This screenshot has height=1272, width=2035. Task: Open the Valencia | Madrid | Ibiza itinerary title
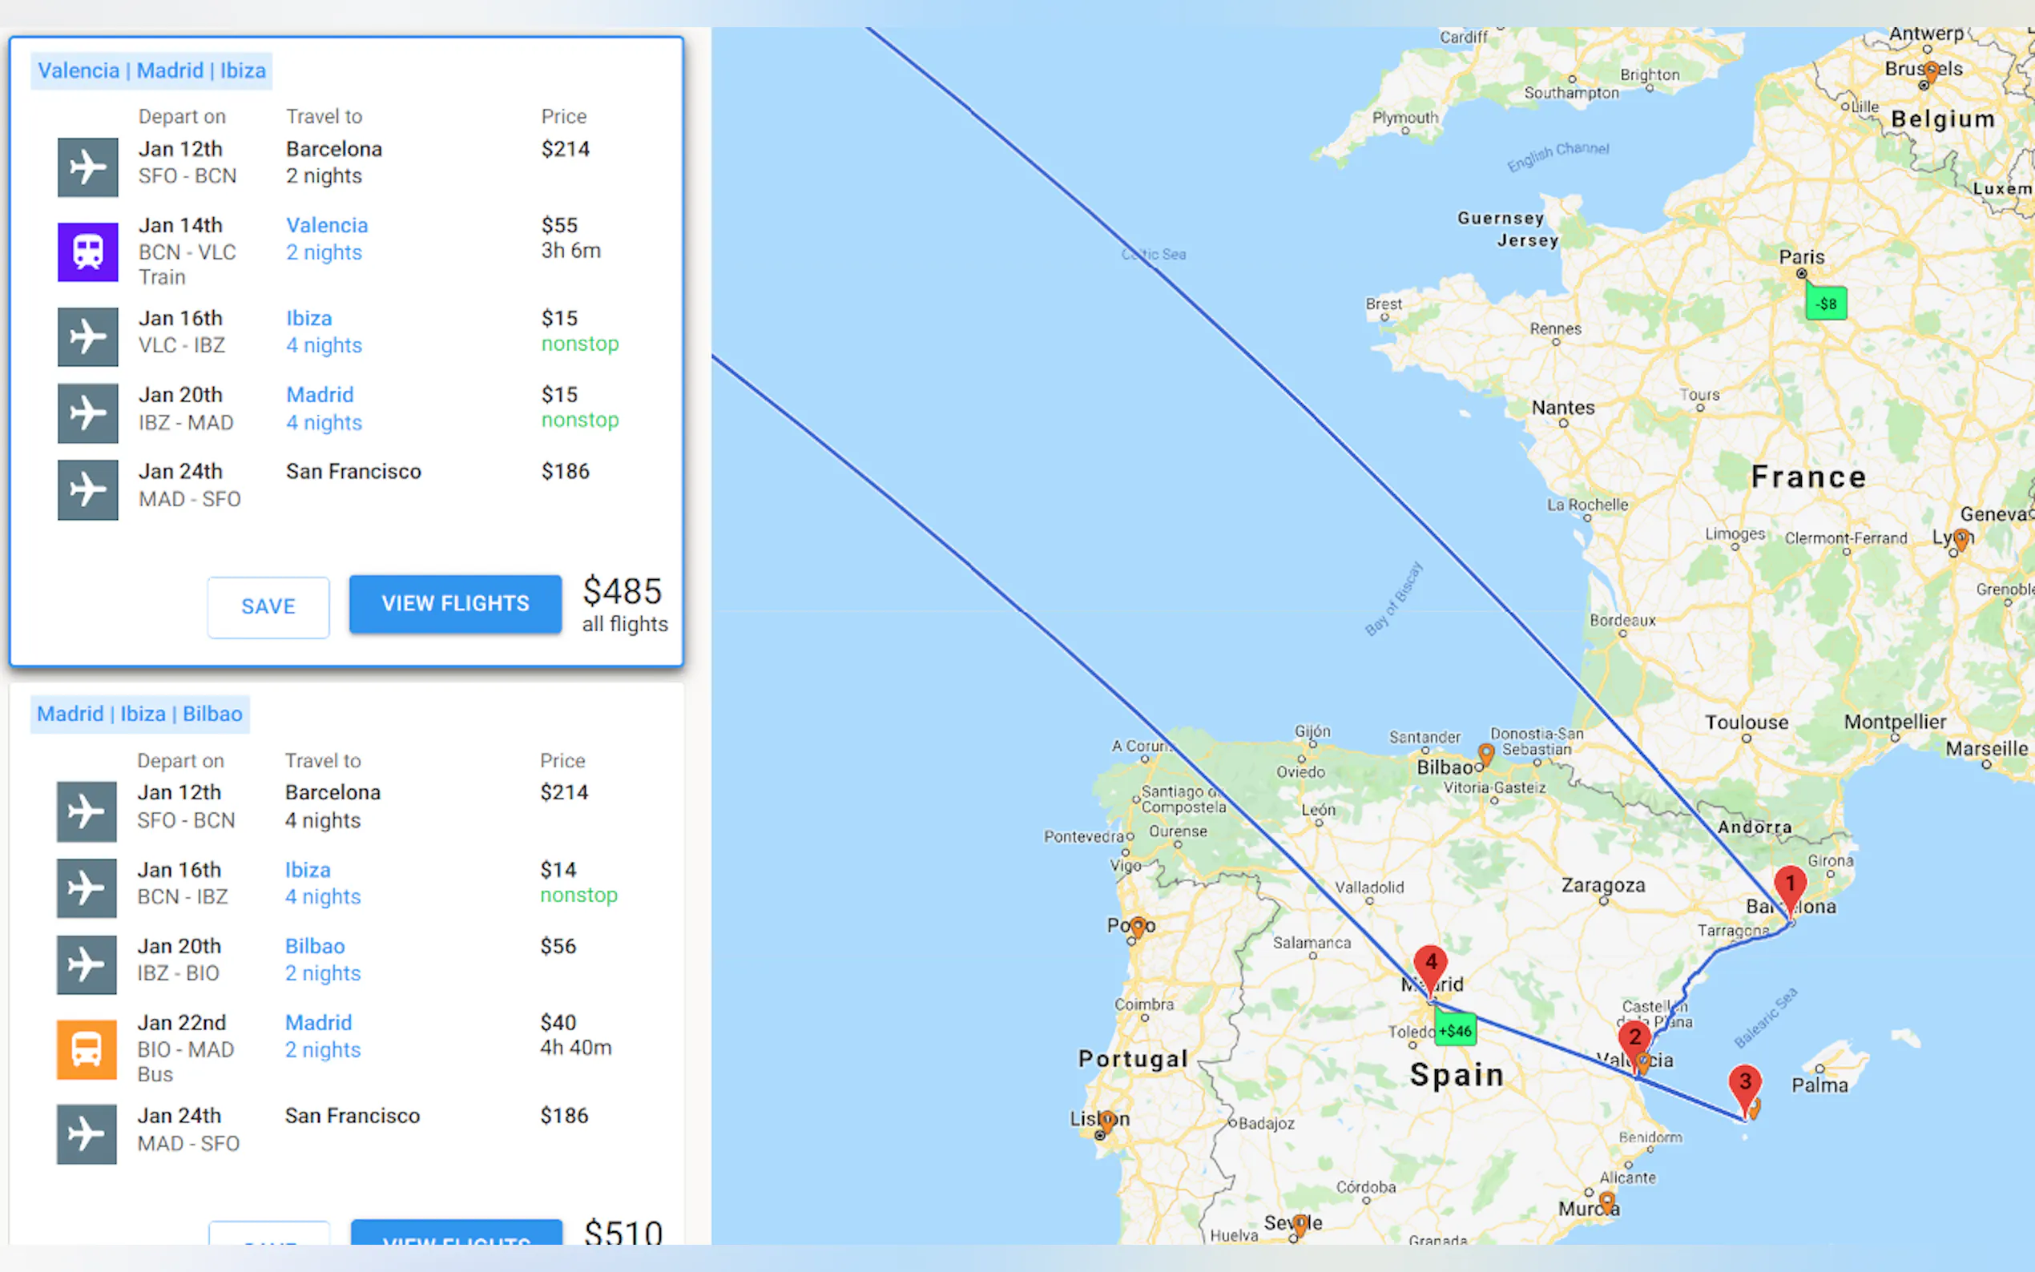click(151, 70)
